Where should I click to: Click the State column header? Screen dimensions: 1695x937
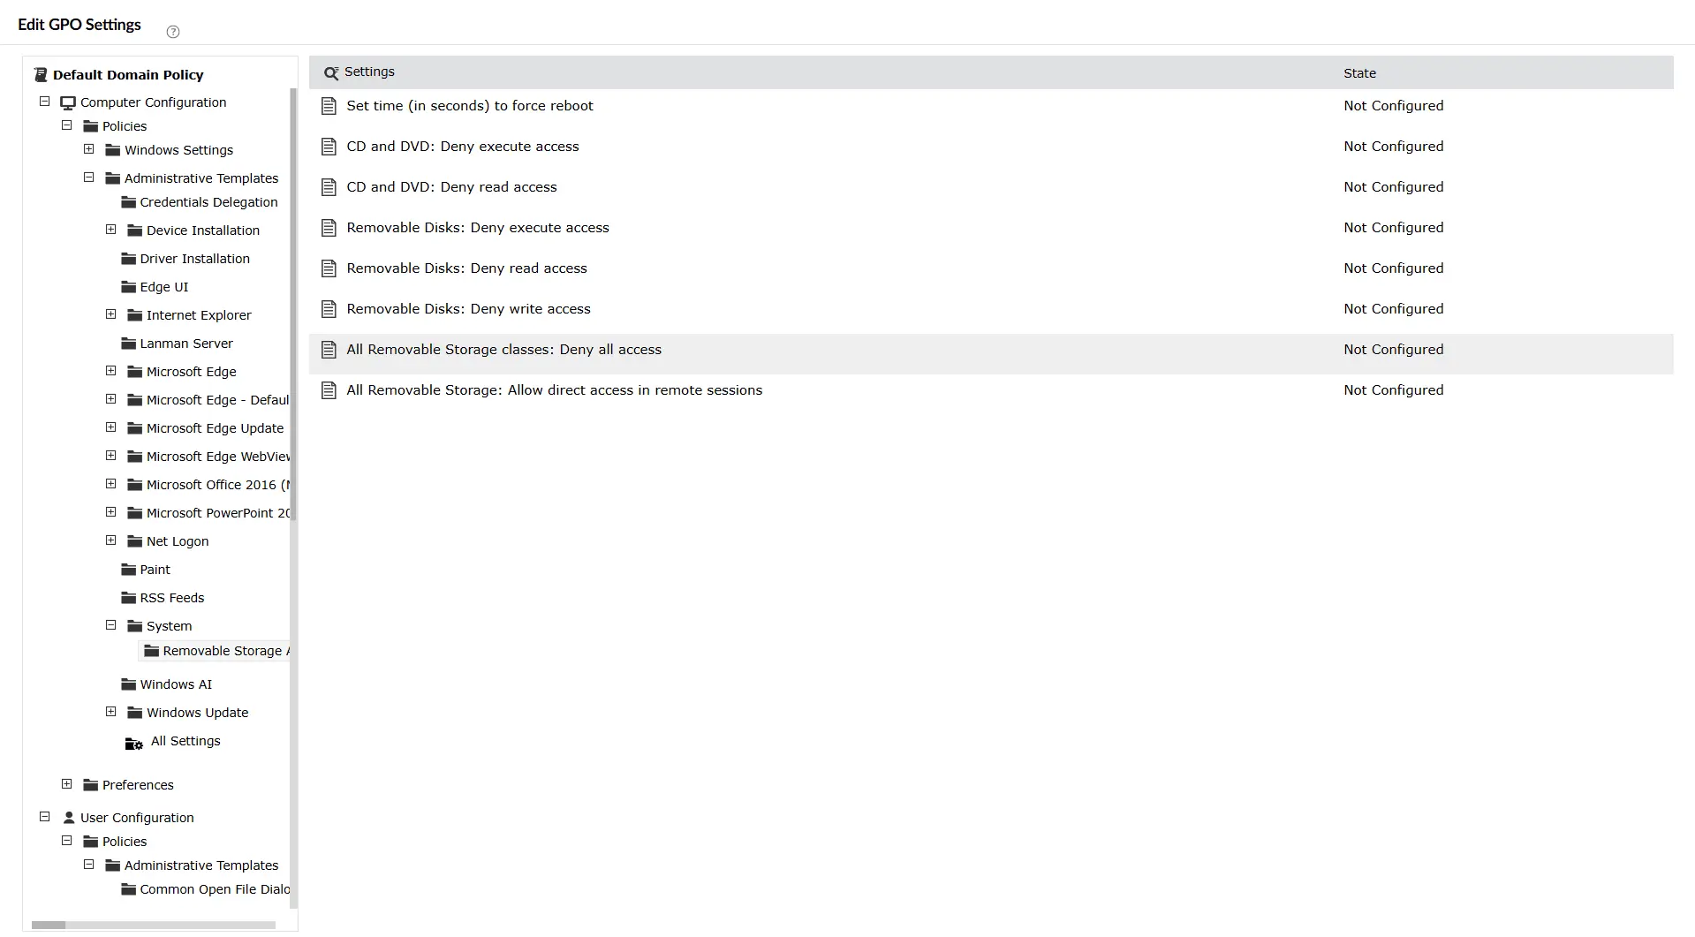click(x=1359, y=72)
